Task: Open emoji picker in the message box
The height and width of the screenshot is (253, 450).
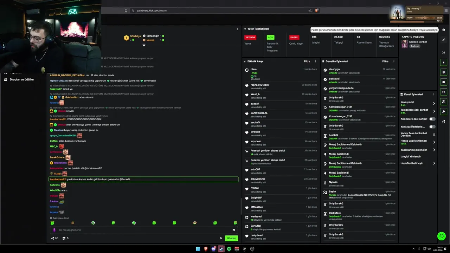Action: [x=234, y=230]
